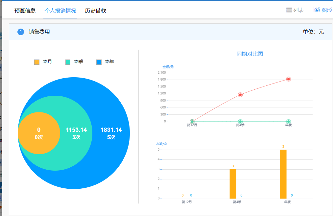This screenshot has height=216, width=333.
Task: Click green data point at 年度
Action: click(x=288, y=122)
